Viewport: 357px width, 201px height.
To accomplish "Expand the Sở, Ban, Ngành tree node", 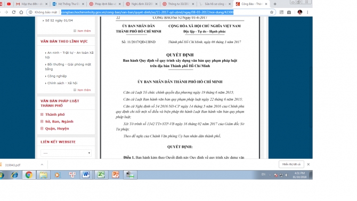I will point(42,122).
